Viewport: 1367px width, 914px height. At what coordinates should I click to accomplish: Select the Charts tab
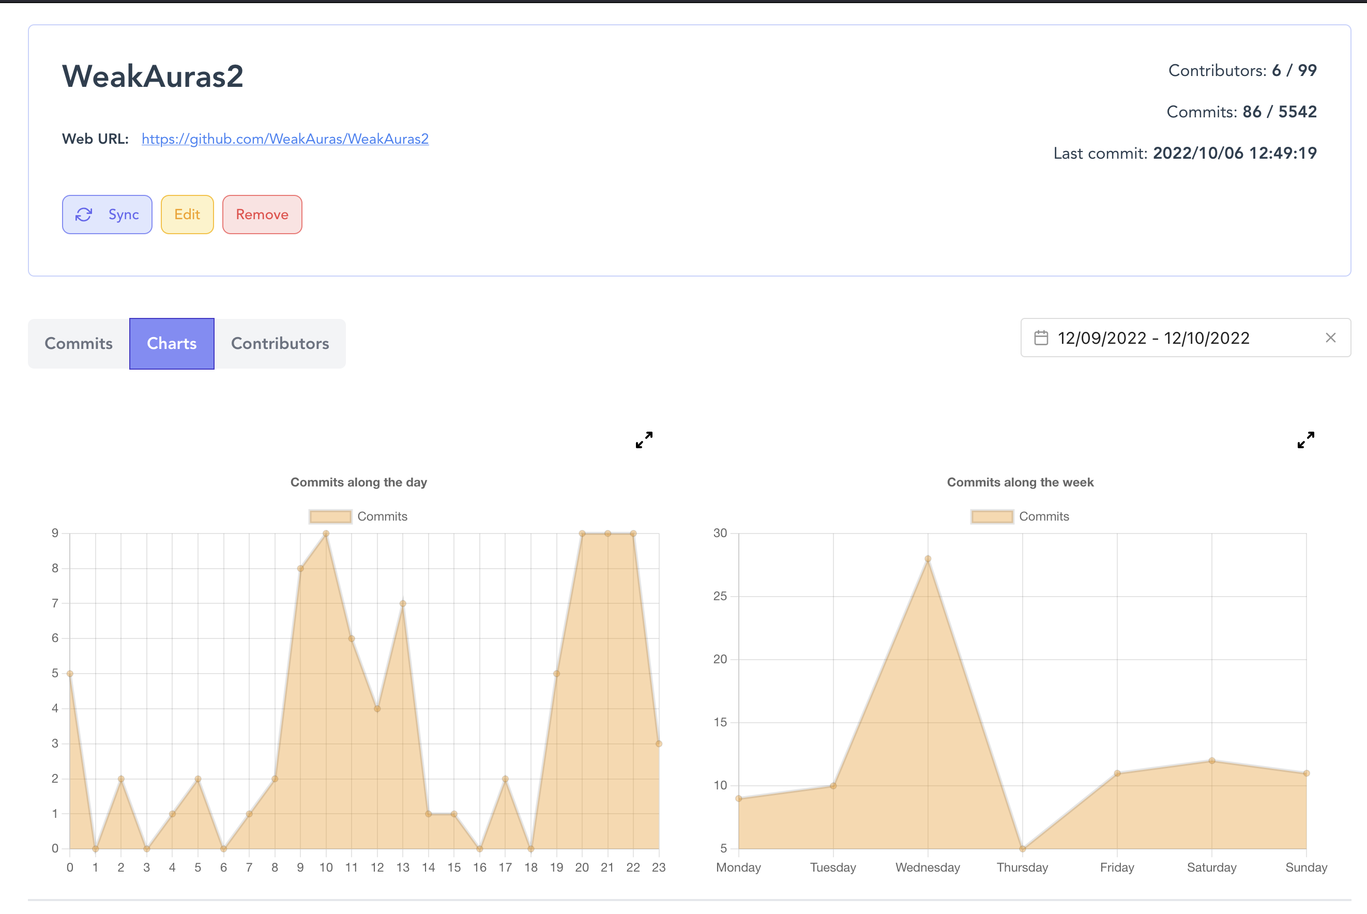pos(171,343)
